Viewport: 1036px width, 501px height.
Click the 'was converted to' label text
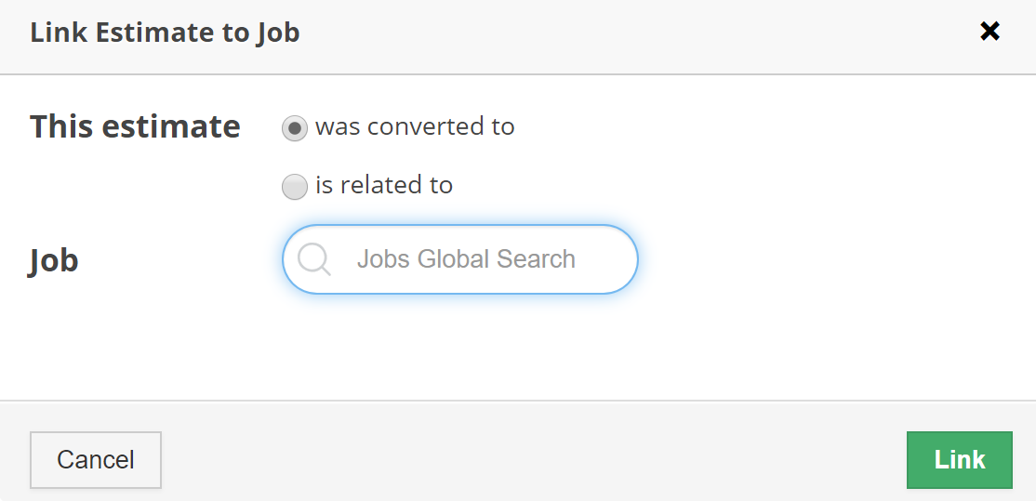(x=415, y=126)
